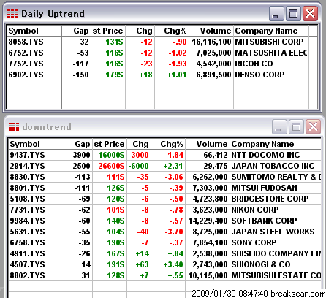The height and width of the screenshot is (298, 326).
Task: Sort downtrend table by Chg header
Action: click(139, 144)
